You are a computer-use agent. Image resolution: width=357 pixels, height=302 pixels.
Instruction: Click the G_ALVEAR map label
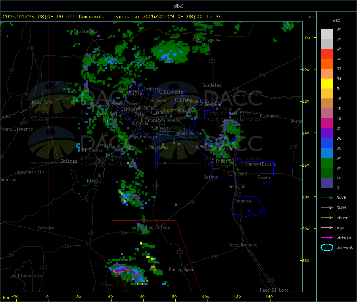pos(237,174)
